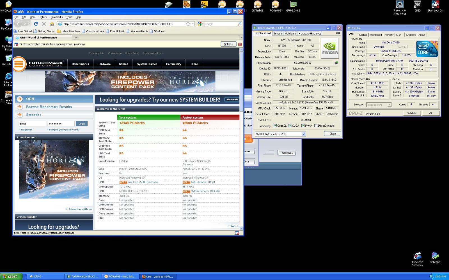The height and width of the screenshot is (280, 449).
Task: Click GPU-Z screenshot camera icon
Action: pos(338,33)
